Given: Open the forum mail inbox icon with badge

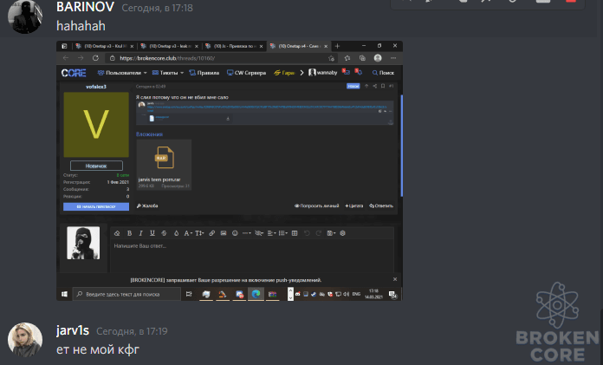Looking at the screenshot, I should [x=346, y=72].
